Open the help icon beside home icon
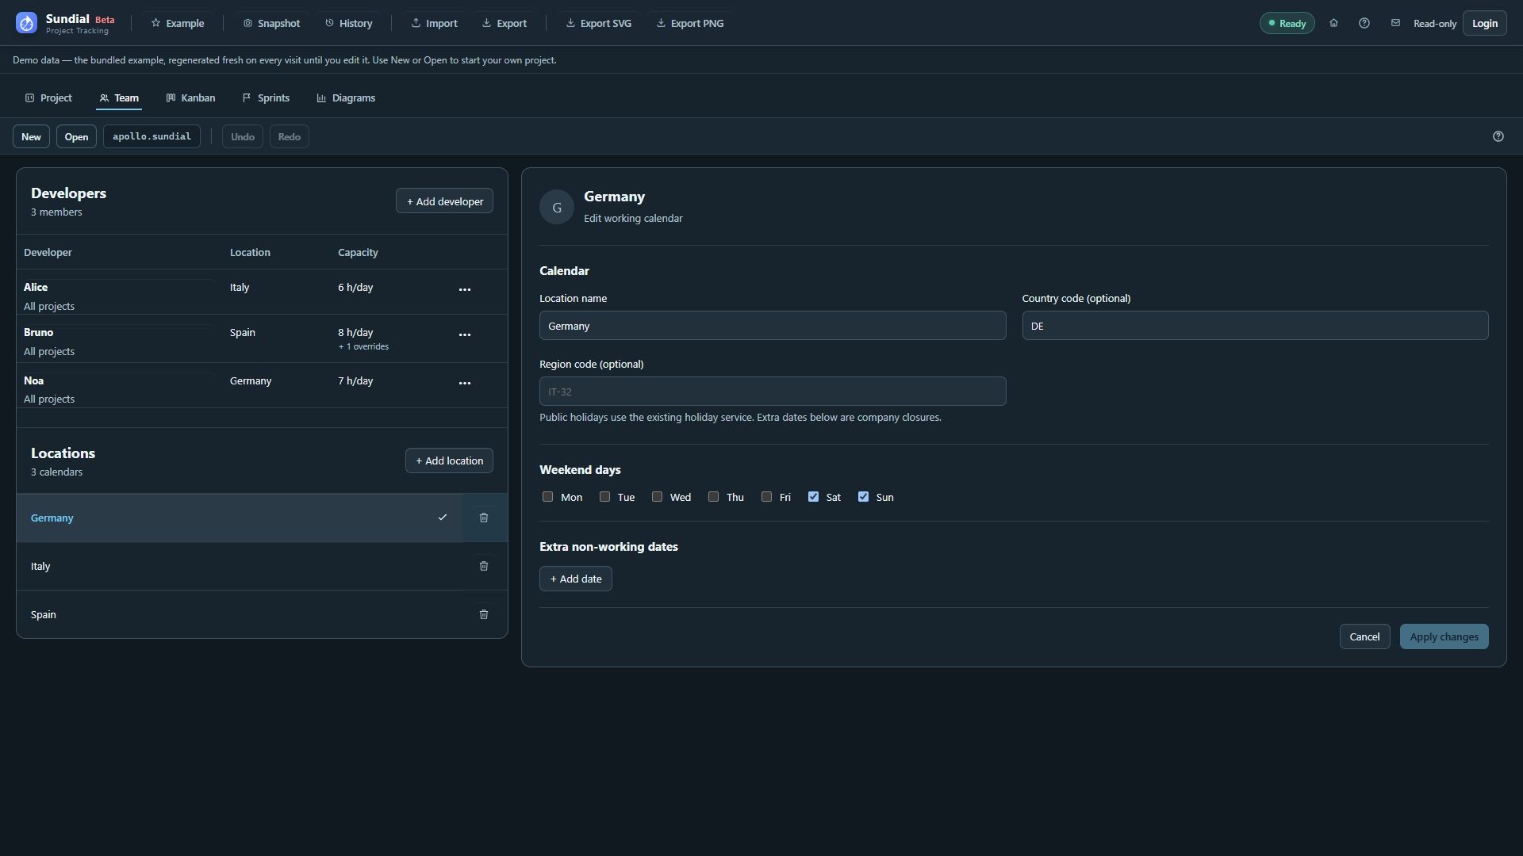This screenshot has height=856, width=1523. point(1364,23)
